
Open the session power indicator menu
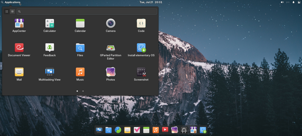click(299, 2)
